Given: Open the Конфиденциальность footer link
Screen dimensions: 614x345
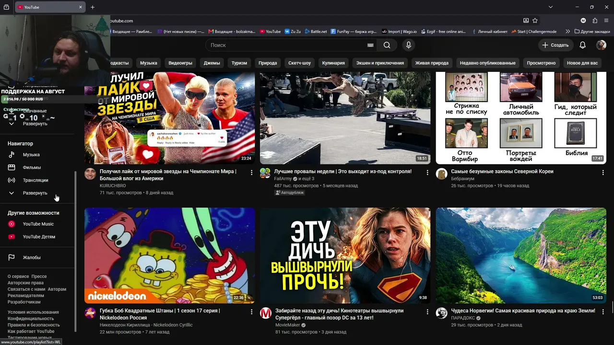Looking at the screenshot, I should pyautogui.click(x=31, y=319).
